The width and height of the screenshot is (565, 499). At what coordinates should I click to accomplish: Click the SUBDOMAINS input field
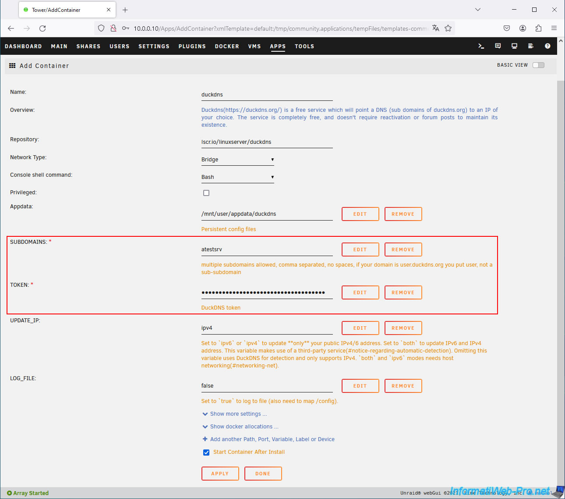[x=267, y=249]
